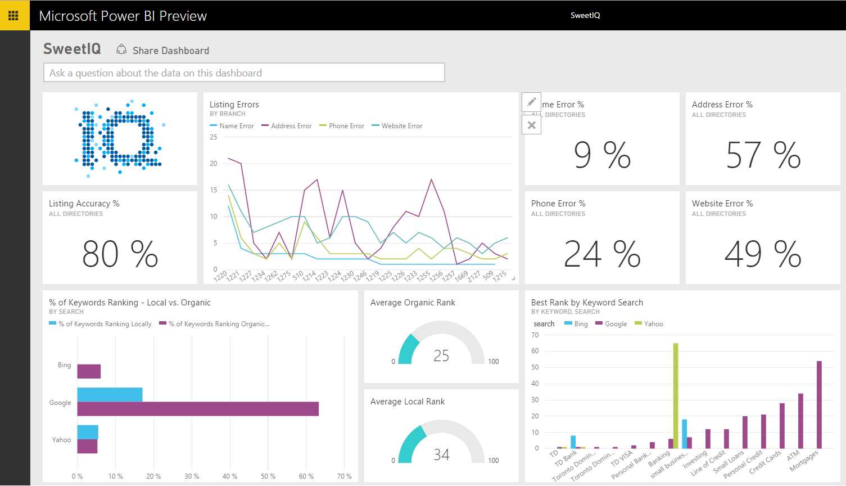This screenshot has height=486, width=846.
Task: Click the Google organic ranking purple bar
Action: 198,409
